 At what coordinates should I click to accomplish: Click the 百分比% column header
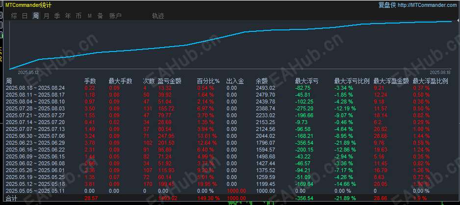tap(208, 81)
